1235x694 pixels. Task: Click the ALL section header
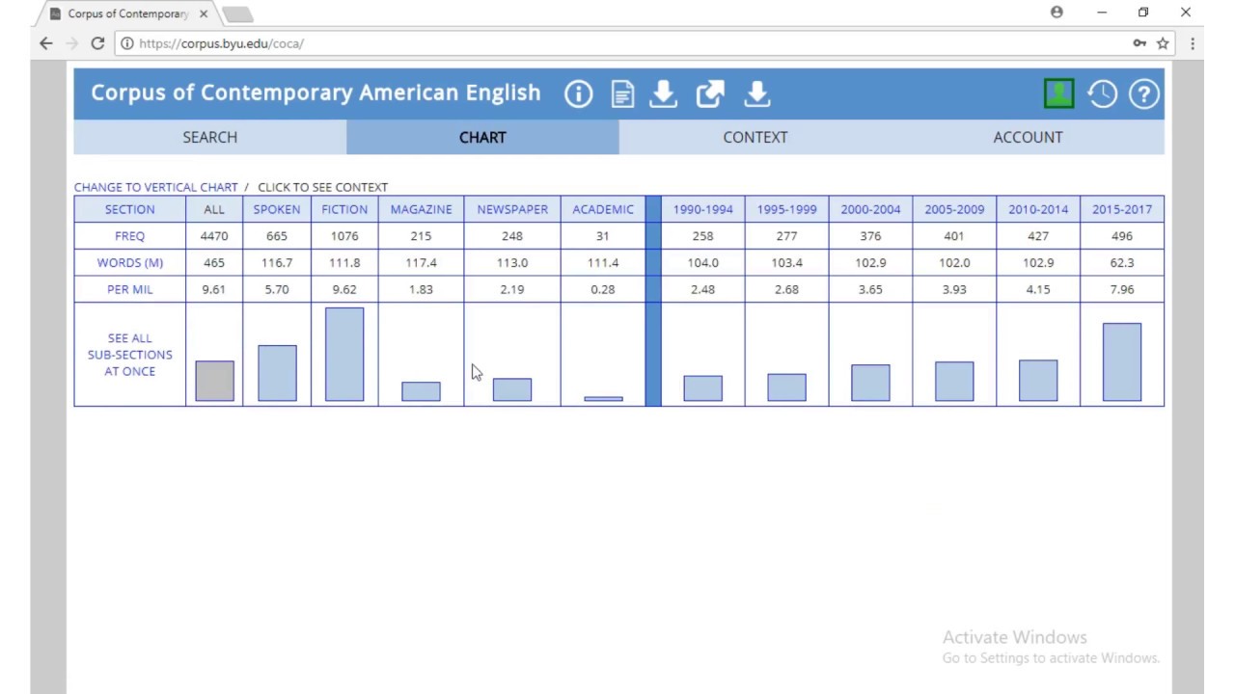[214, 209]
